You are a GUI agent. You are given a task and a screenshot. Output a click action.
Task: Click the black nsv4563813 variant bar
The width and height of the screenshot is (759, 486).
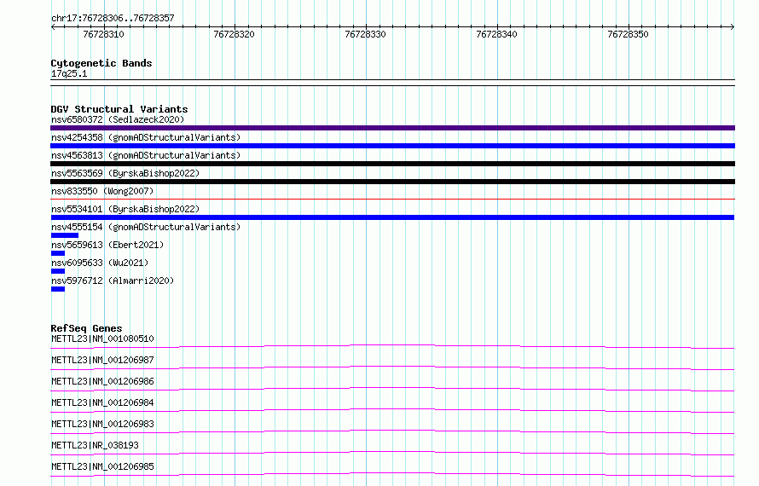392,164
